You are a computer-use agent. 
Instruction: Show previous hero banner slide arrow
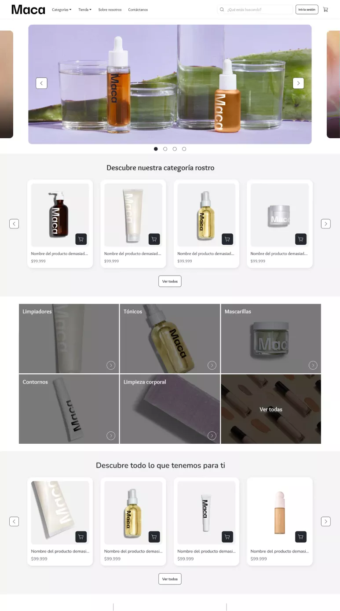41,83
